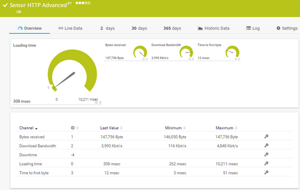Open channel settings gear for Download Bandwidth

(266, 145)
